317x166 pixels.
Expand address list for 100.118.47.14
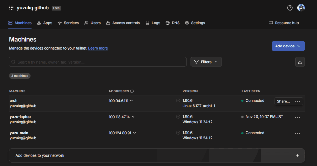point(133,117)
